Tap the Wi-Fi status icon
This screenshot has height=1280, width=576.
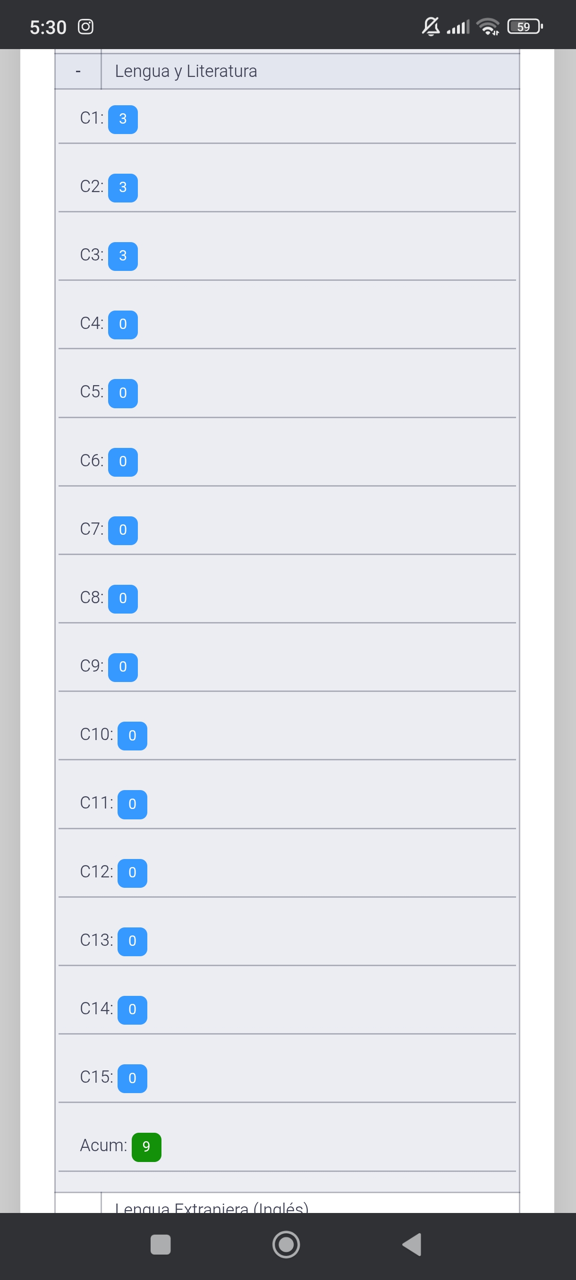point(488,27)
